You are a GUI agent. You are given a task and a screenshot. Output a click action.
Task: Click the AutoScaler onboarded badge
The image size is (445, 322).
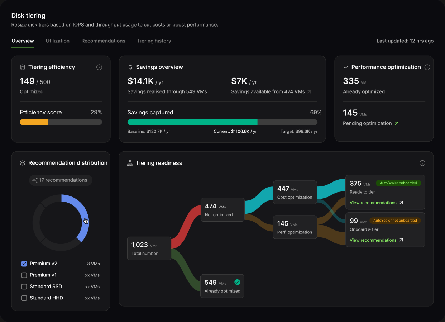pos(398,183)
